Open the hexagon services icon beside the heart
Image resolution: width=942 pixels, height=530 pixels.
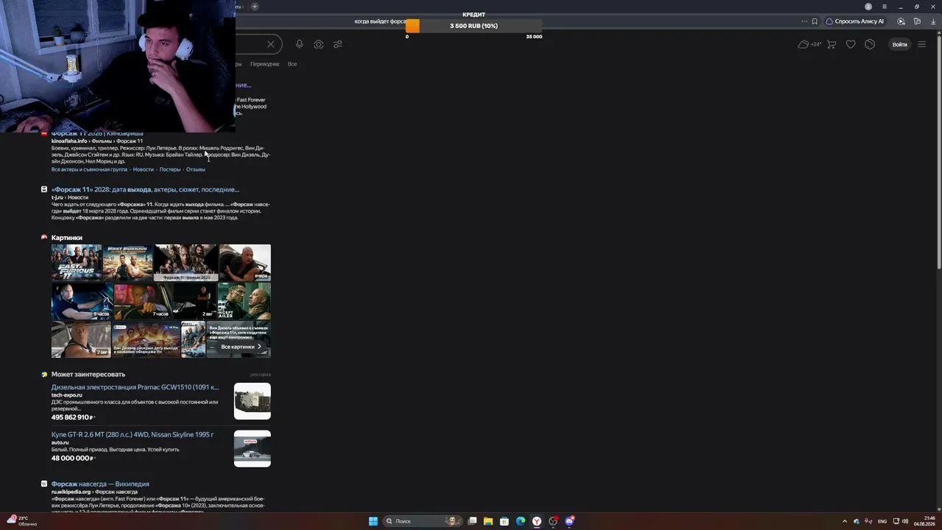click(x=870, y=44)
